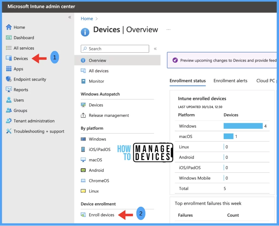Click the Failures column header
This screenshot has height=226, width=279.
pos(185,215)
